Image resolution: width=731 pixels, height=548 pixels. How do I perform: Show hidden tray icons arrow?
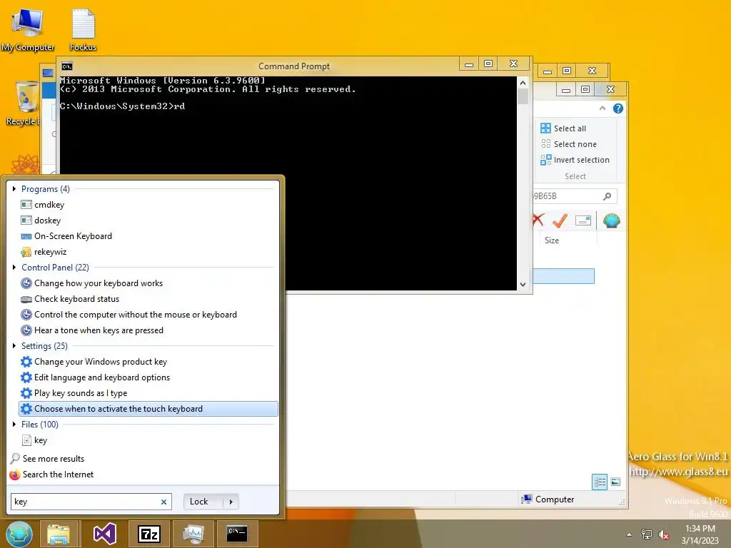(630, 534)
